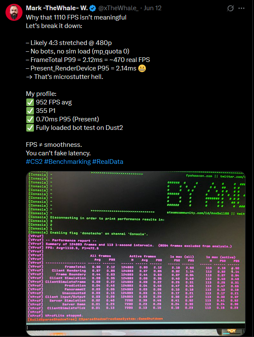Click the 'PanoramaUI' row label in the image
This screenshot has height=337, width=254.
pyautogui.click(x=75, y=289)
